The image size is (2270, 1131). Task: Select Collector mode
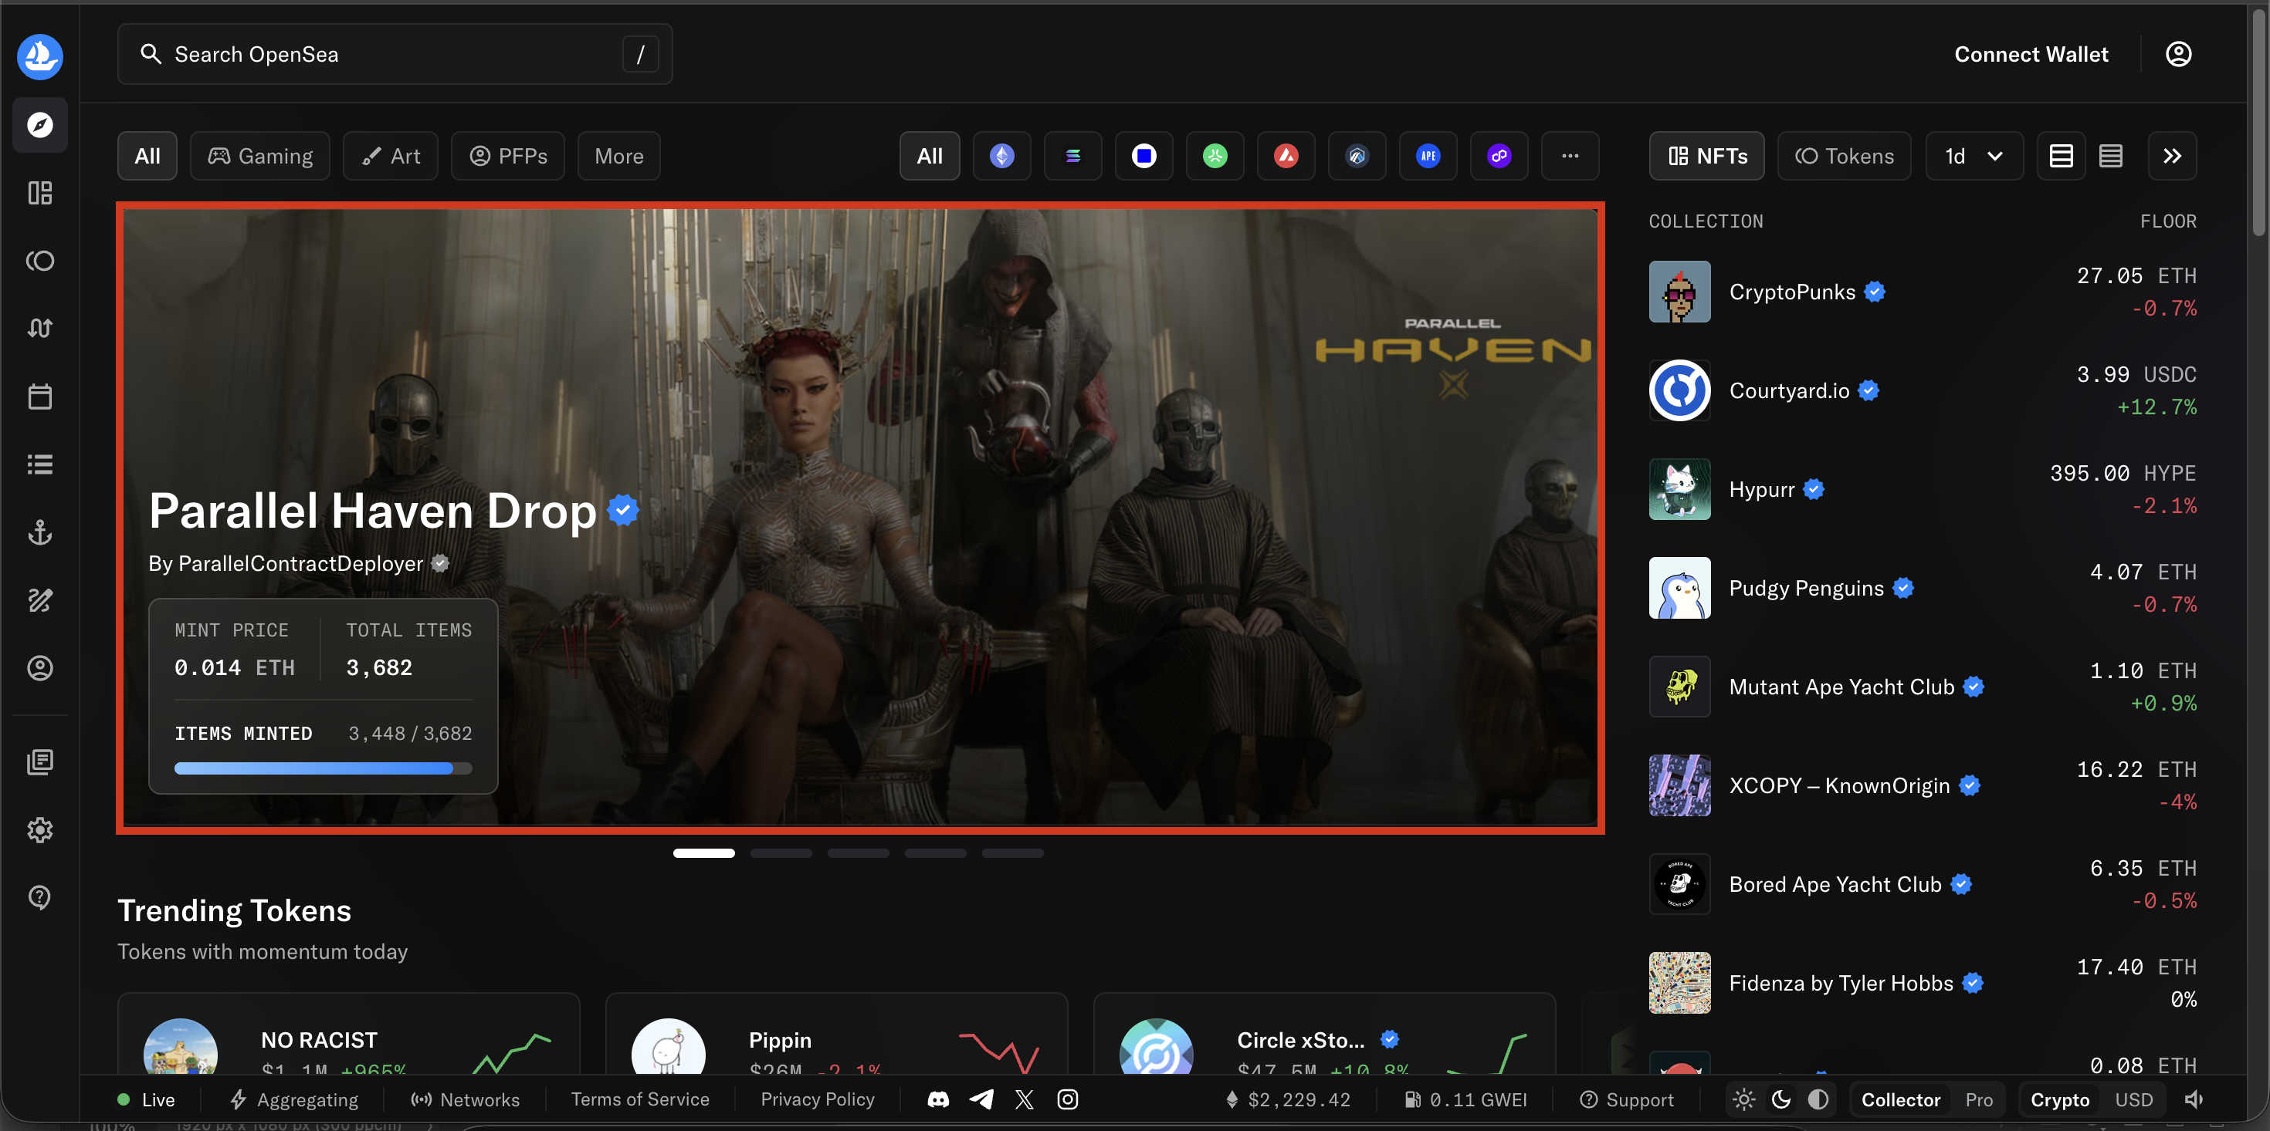click(x=1901, y=1099)
